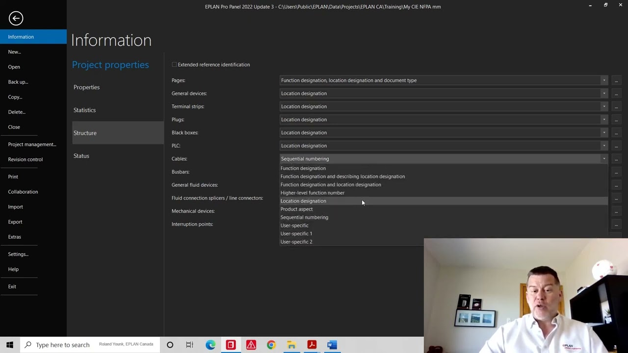Open Task View icon in taskbar
Image resolution: width=628 pixels, height=353 pixels.
[190, 345]
